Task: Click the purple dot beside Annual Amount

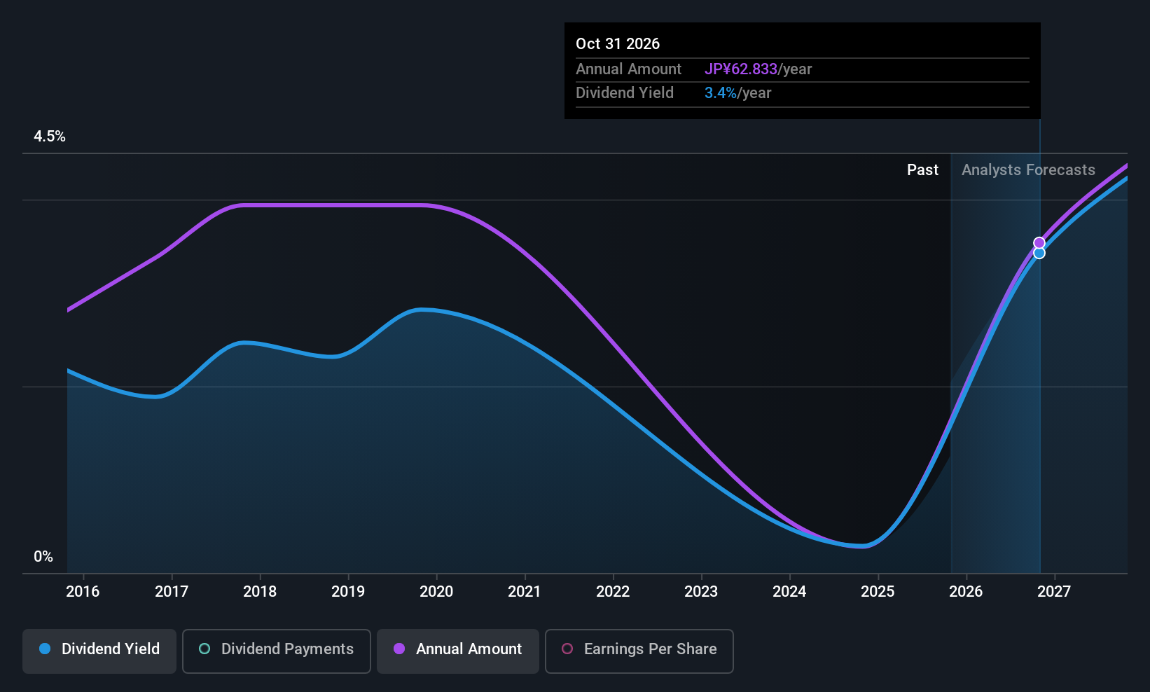Action: click(x=399, y=649)
